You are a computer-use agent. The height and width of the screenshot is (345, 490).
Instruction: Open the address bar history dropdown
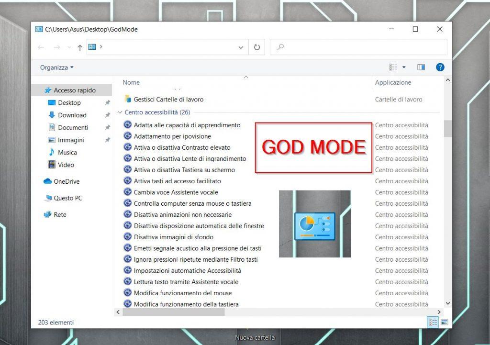click(241, 47)
